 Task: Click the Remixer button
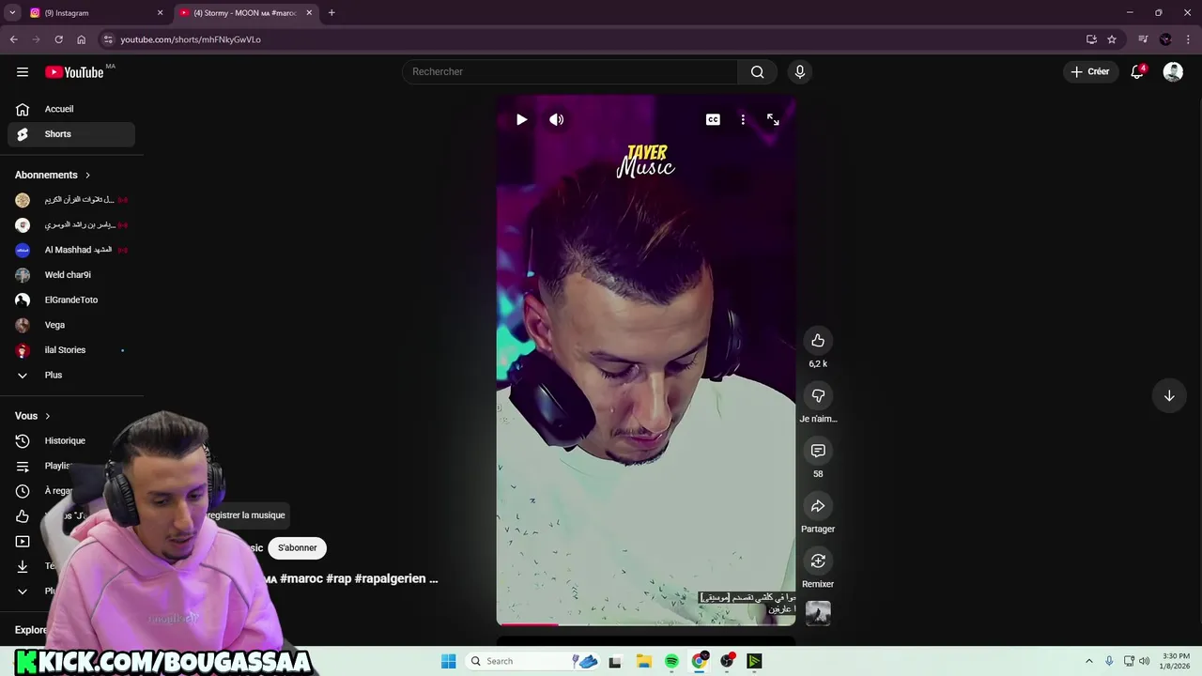tap(818, 561)
